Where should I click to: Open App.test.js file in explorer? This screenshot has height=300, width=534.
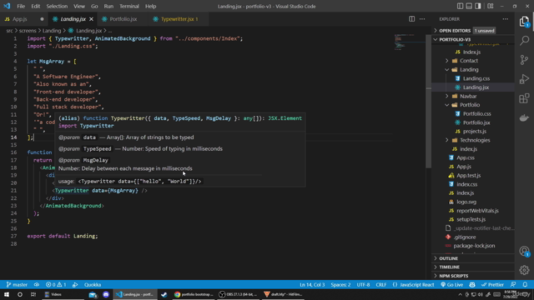(468, 175)
